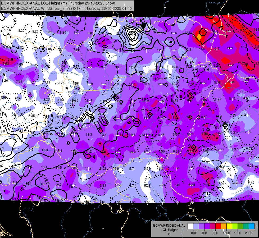Click the orange legend color swatch
The width and height of the screenshot is (259, 238).
point(224,226)
